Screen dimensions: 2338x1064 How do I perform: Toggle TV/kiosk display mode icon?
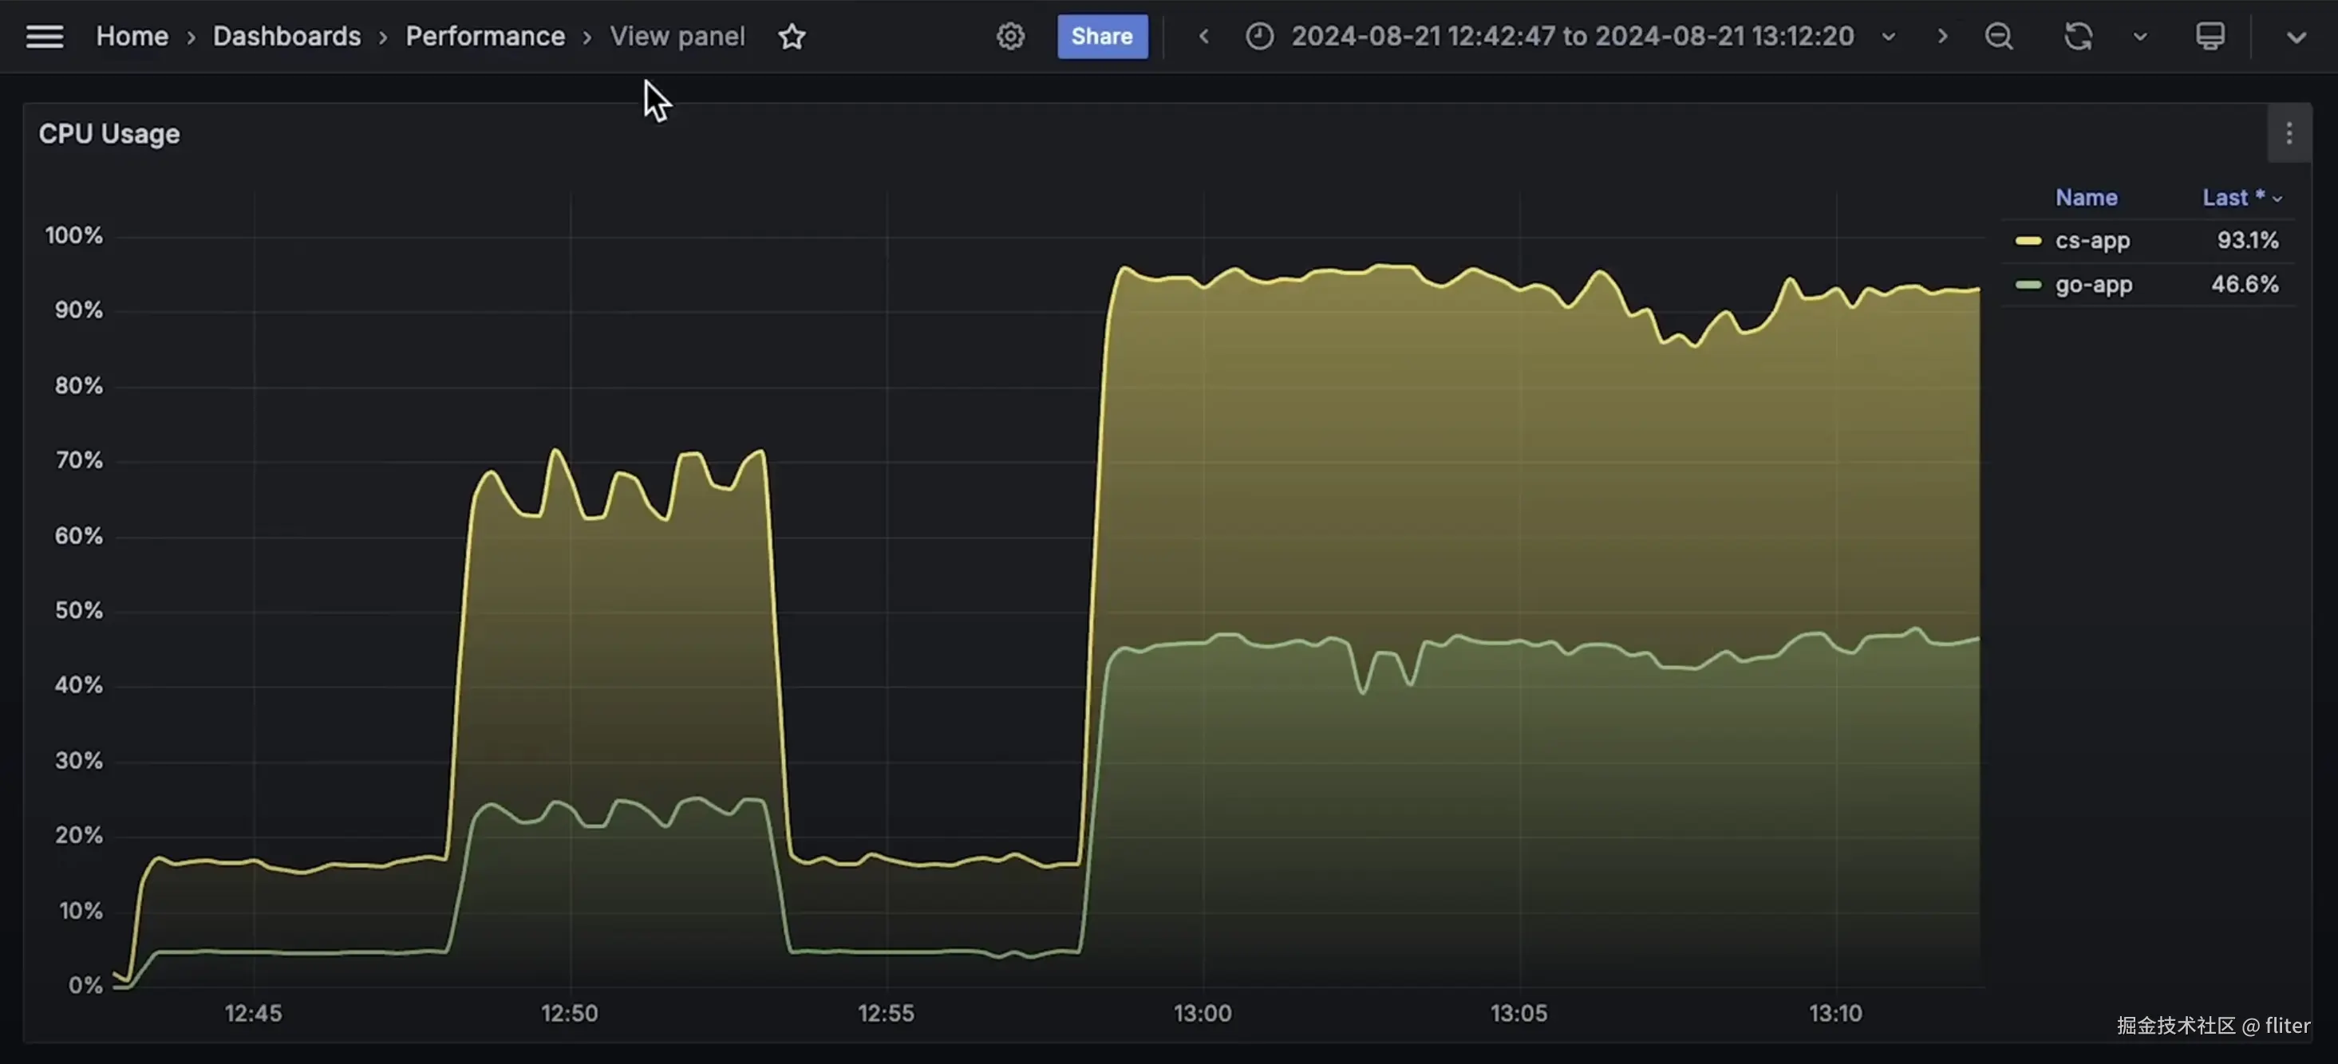pos(2209,36)
